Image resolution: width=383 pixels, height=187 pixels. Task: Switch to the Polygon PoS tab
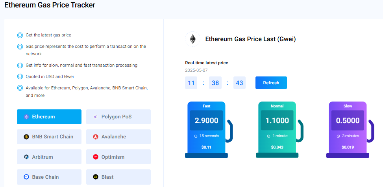118,117
